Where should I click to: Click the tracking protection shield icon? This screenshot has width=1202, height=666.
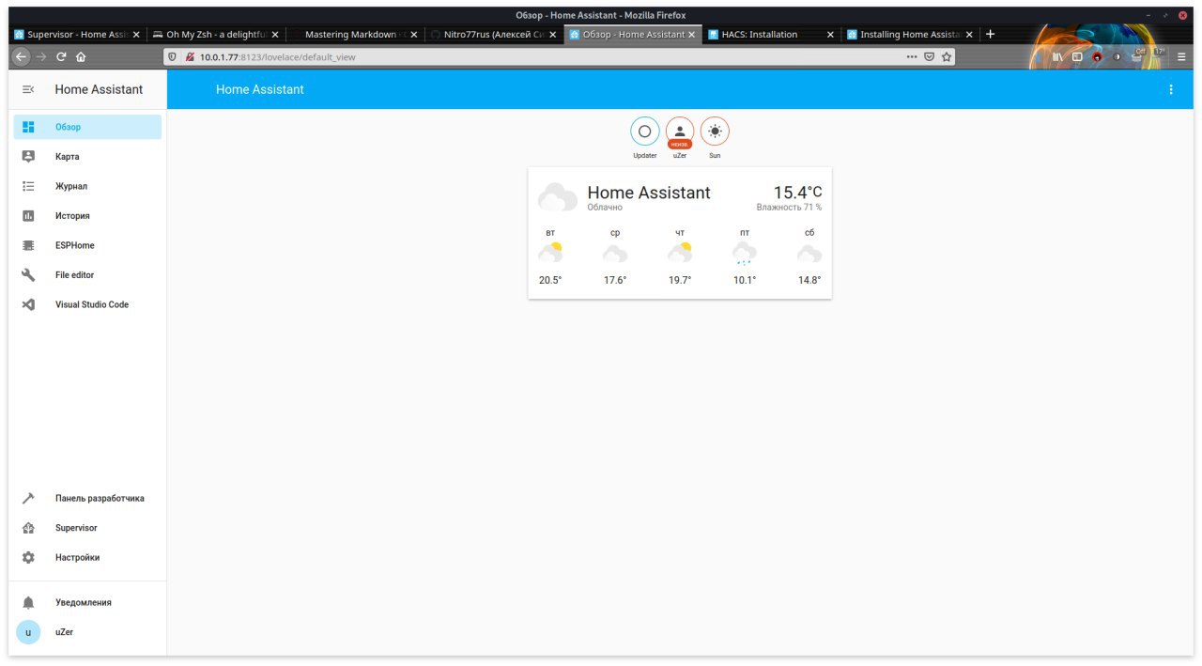(x=173, y=56)
